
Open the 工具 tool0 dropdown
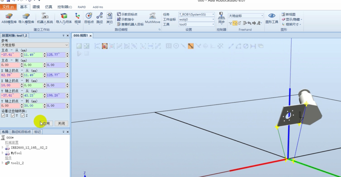click(196, 24)
